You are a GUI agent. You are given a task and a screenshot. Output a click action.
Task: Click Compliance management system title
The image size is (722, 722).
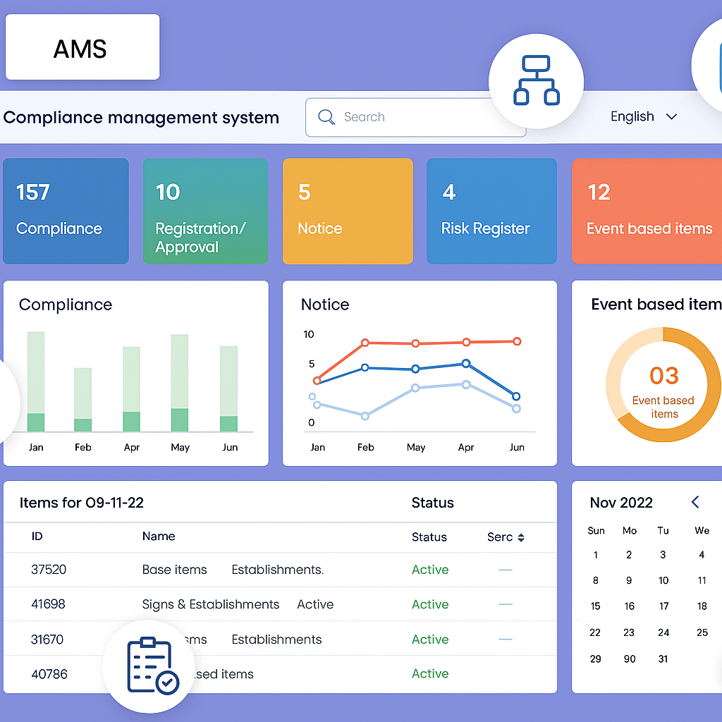(x=141, y=118)
